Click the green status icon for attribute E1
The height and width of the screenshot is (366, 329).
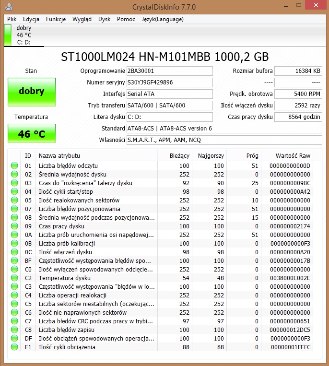tap(14, 347)
